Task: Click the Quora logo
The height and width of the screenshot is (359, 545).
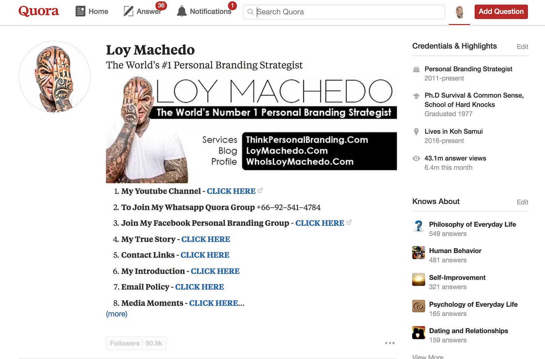Action: (x=38, y=11)
